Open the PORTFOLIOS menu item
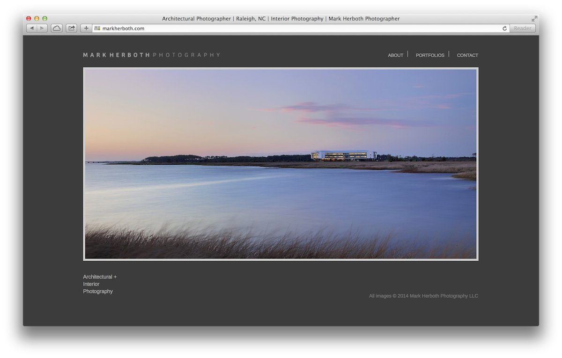The height and width of the screenshot is (358, 562). click(430, 55)
